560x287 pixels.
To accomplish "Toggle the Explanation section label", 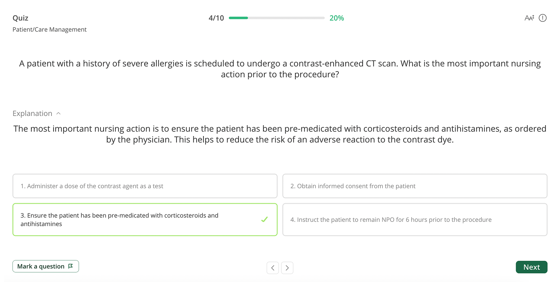I will click(x=32, y=114).
